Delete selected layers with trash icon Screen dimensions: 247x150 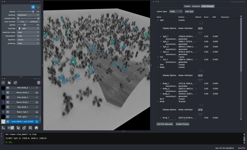[39, 82]
